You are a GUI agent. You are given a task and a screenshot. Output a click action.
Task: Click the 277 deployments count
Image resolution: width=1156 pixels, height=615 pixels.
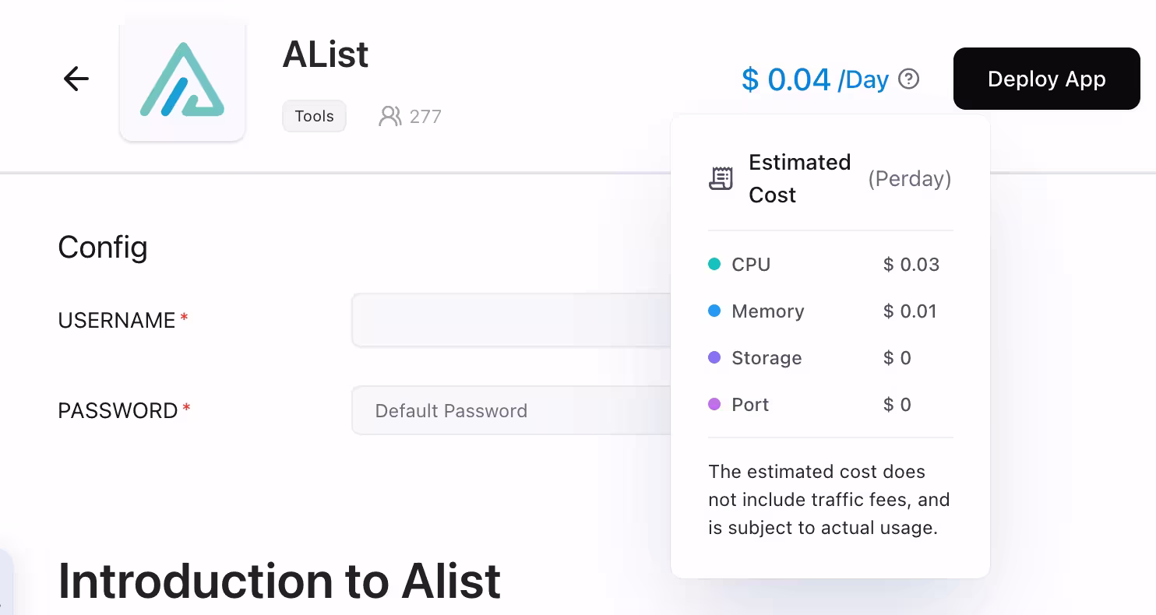[425, 117]
